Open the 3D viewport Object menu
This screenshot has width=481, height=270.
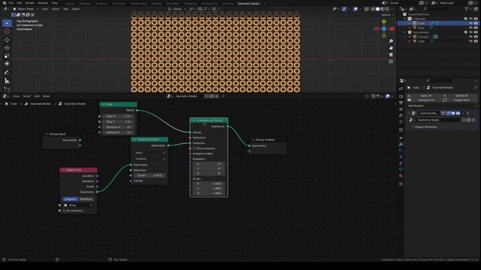coord(76,9)
